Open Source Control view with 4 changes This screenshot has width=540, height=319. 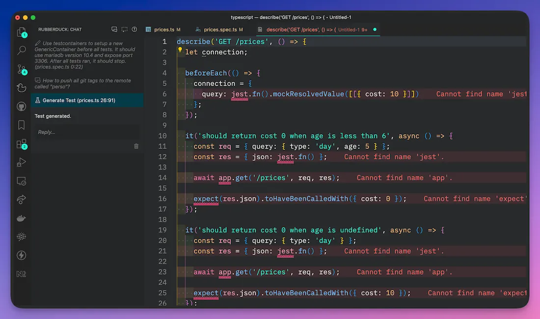point(22,69)
